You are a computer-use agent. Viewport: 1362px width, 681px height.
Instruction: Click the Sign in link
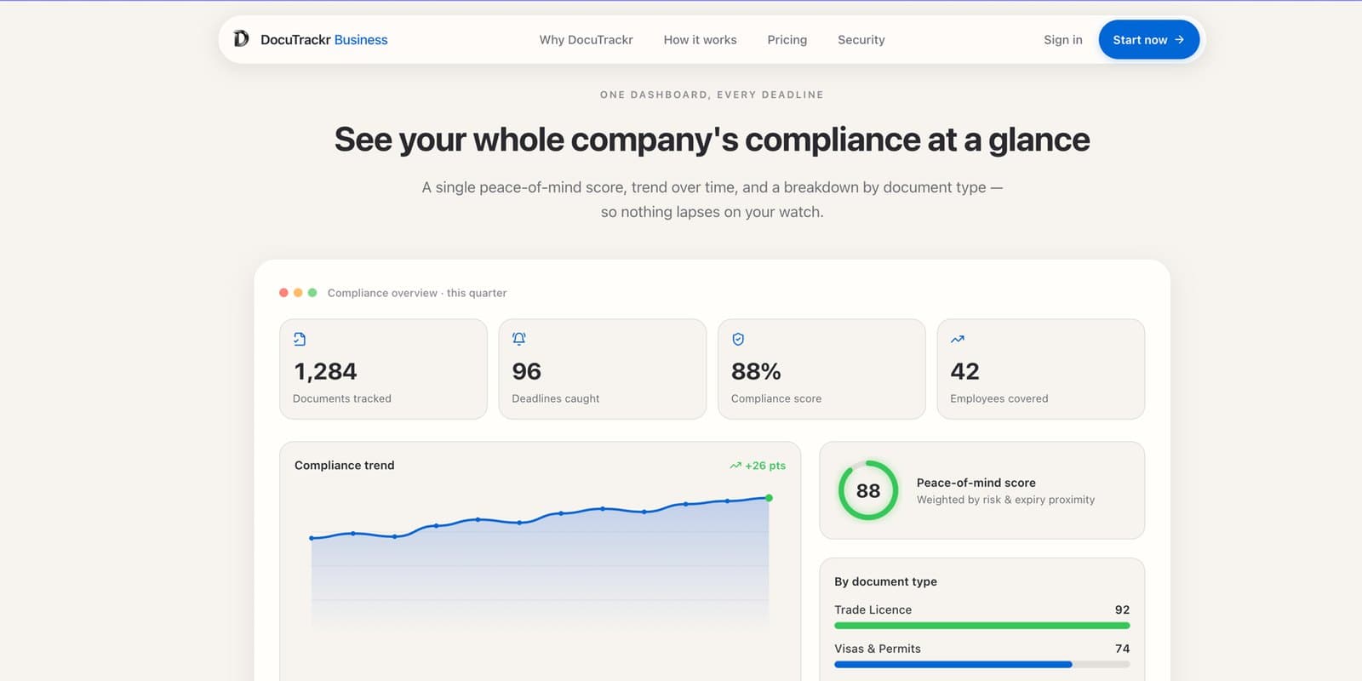coord(1062,39)
